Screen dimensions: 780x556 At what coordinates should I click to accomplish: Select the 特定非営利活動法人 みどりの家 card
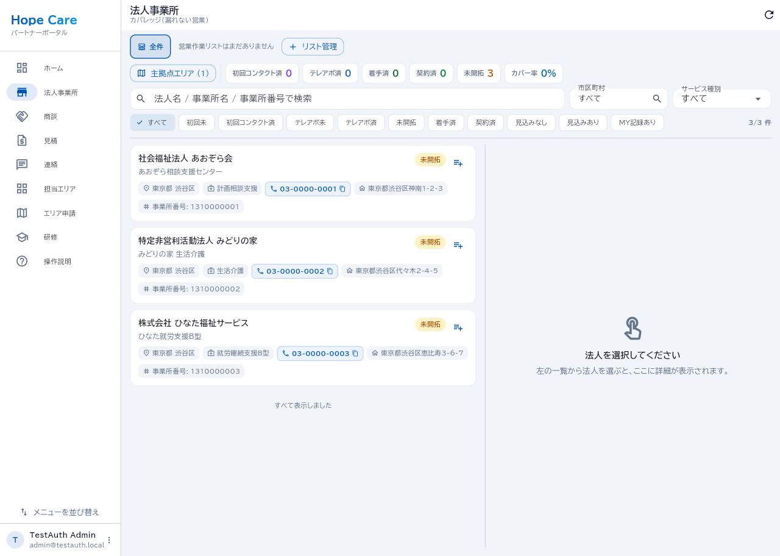coord(303,265)
